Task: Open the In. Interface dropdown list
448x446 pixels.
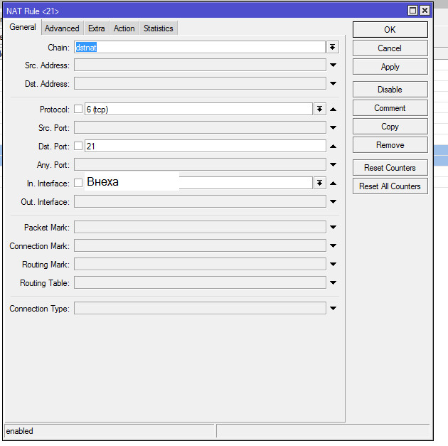Action: [320, 183]
